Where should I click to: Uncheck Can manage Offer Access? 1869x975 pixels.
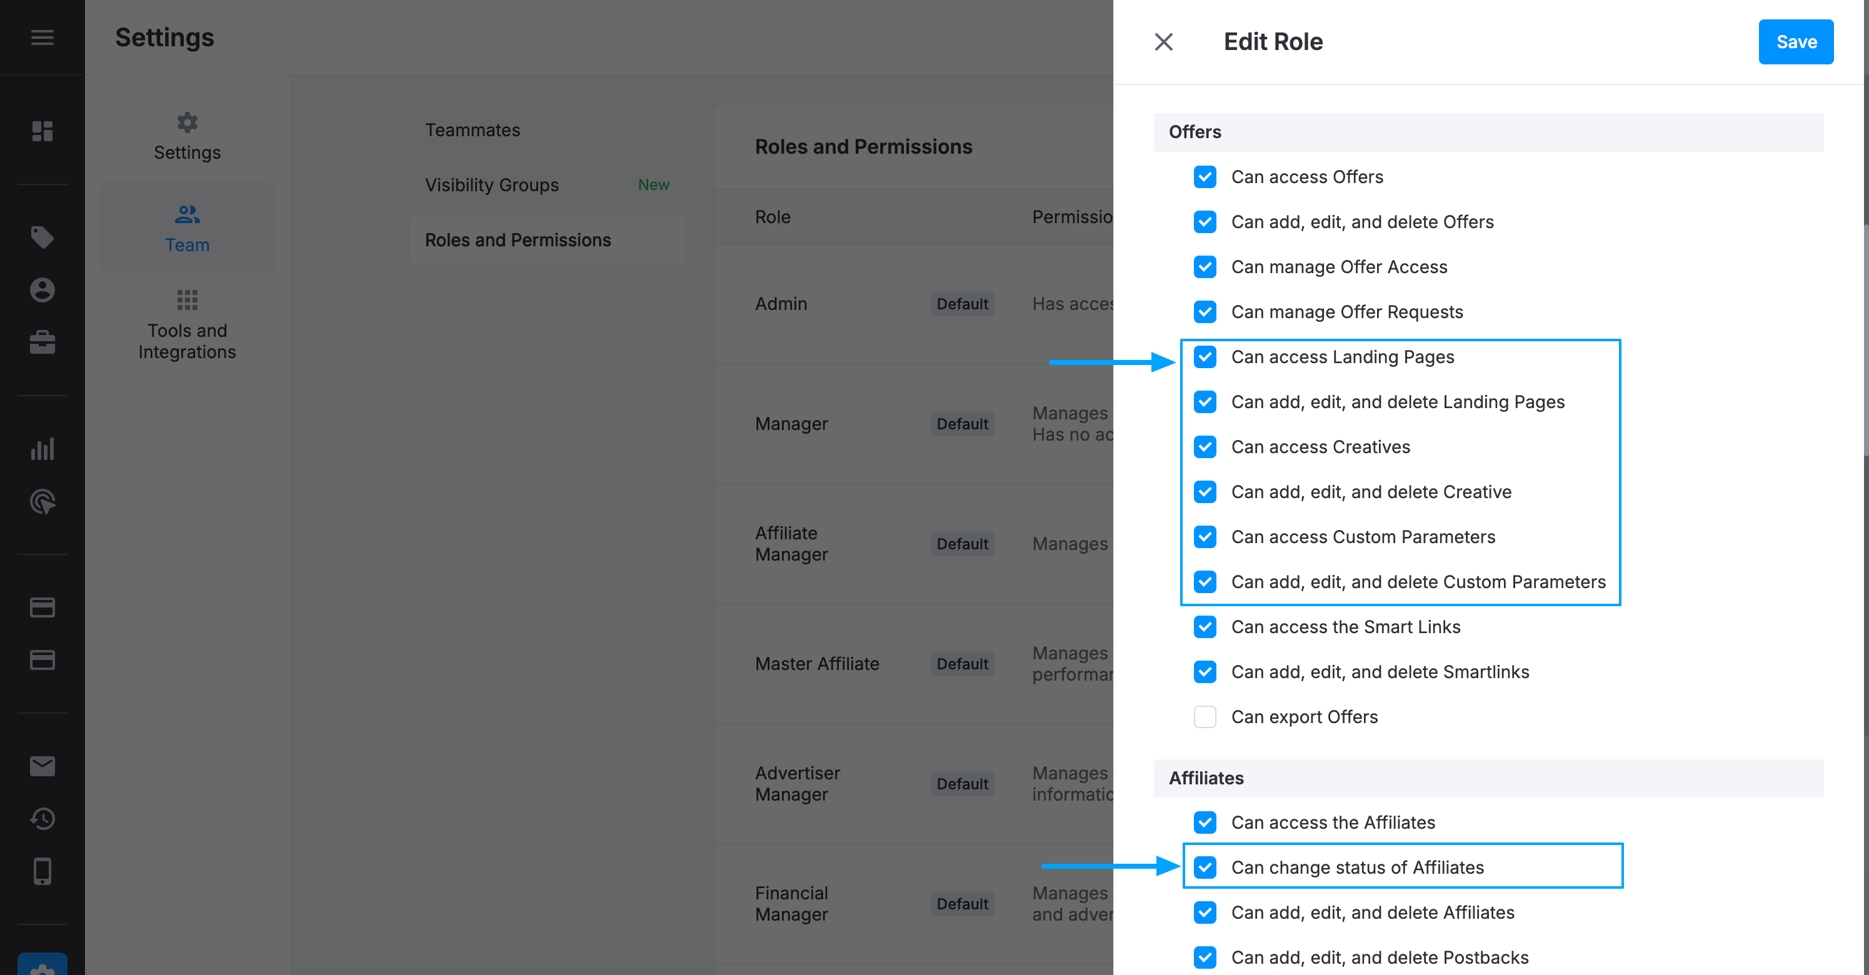coord(1205,267)
